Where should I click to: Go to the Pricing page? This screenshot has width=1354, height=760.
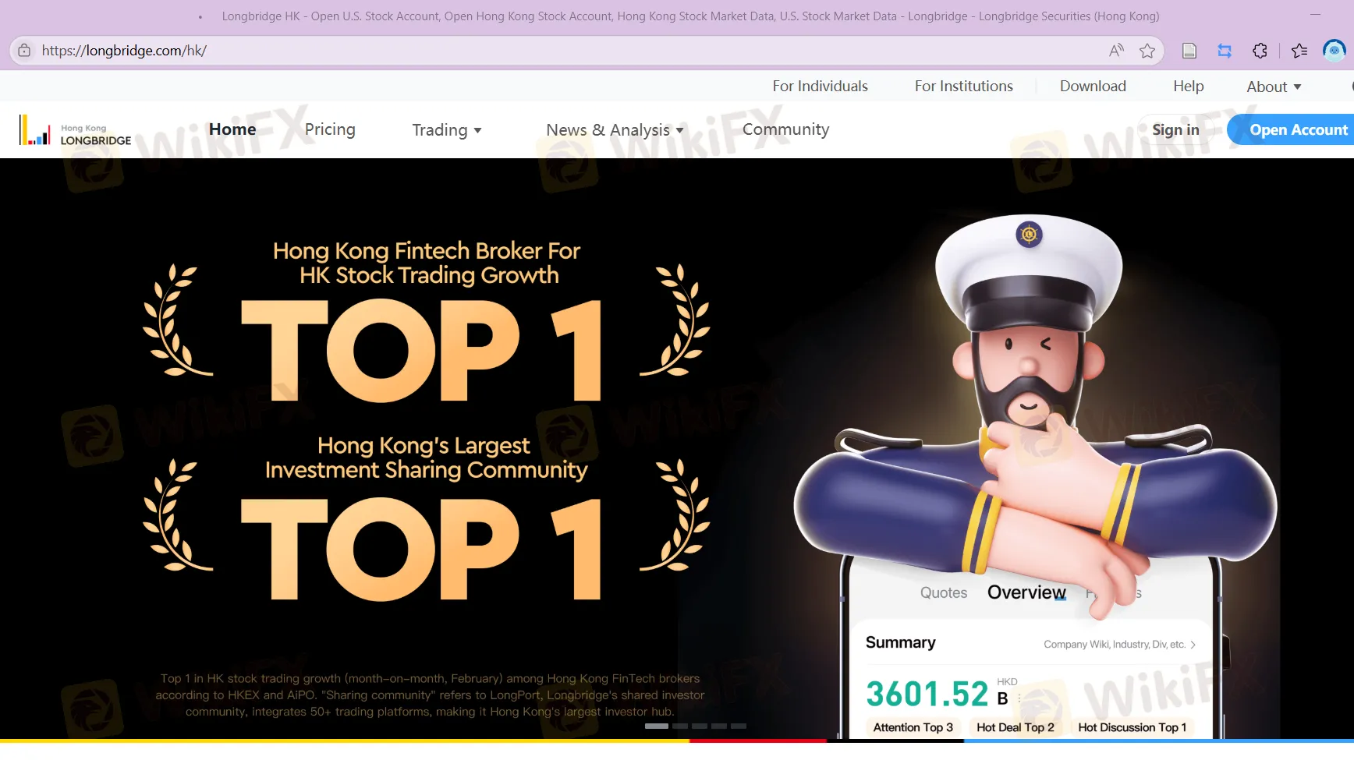330,129
